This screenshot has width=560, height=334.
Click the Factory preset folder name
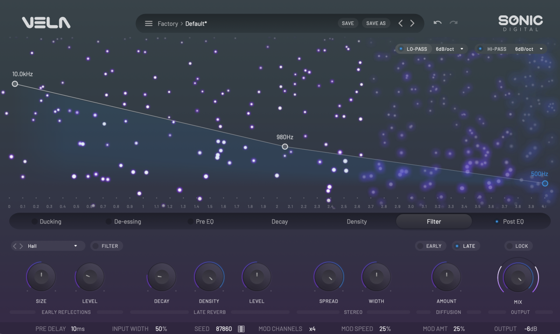coord(168,23)
